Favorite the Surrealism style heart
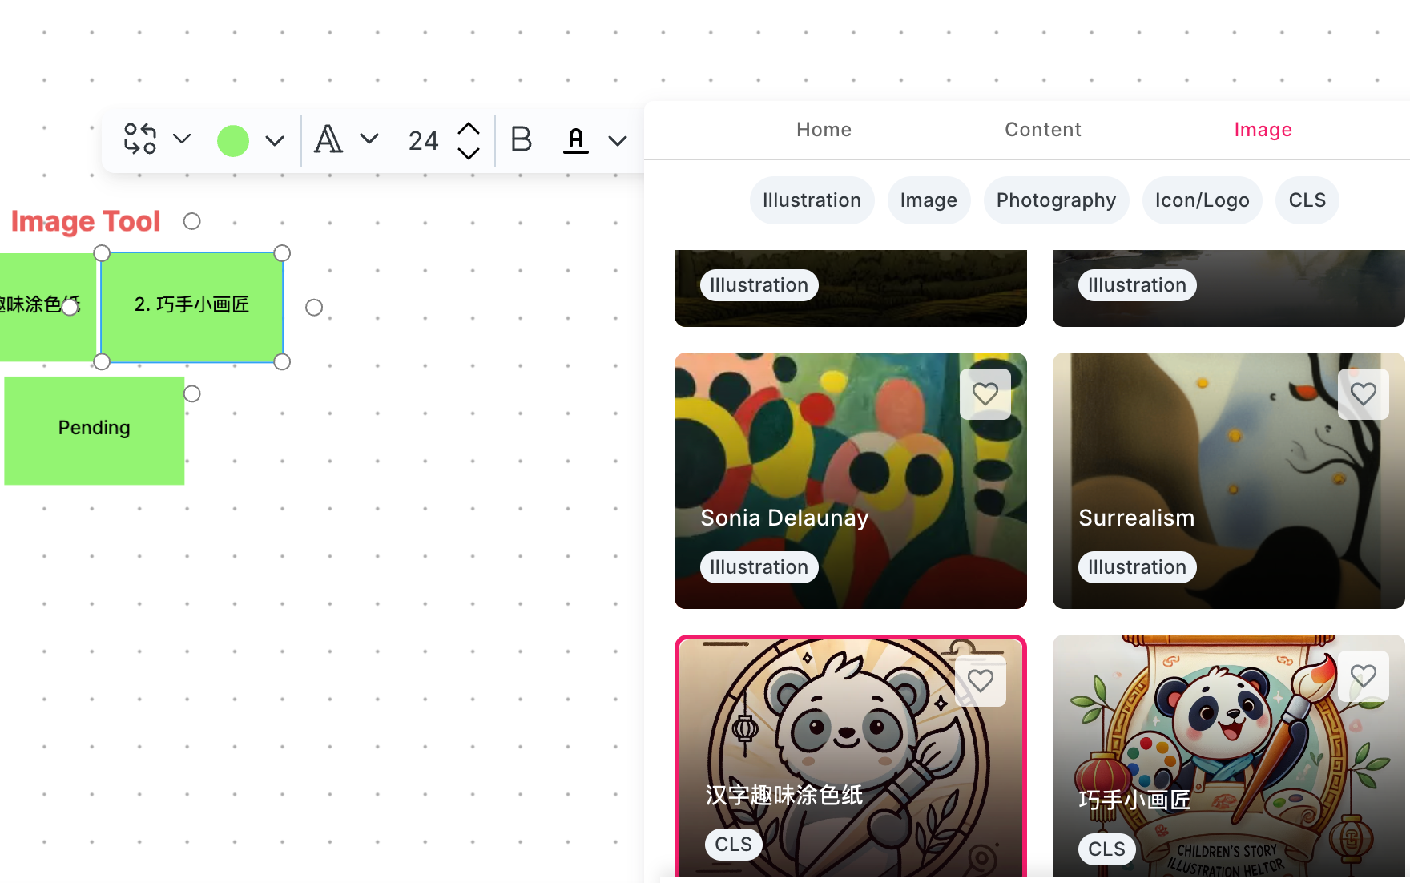Screen dimensions: 1410x883 point(1364,394)
